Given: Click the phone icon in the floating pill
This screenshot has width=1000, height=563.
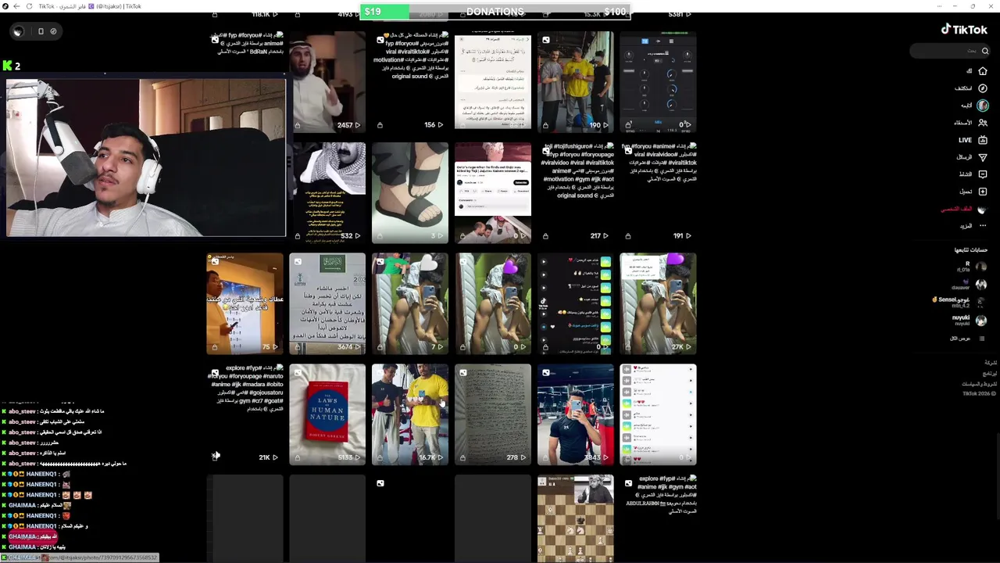Looking at the screenshot, I should coord(41,31).
